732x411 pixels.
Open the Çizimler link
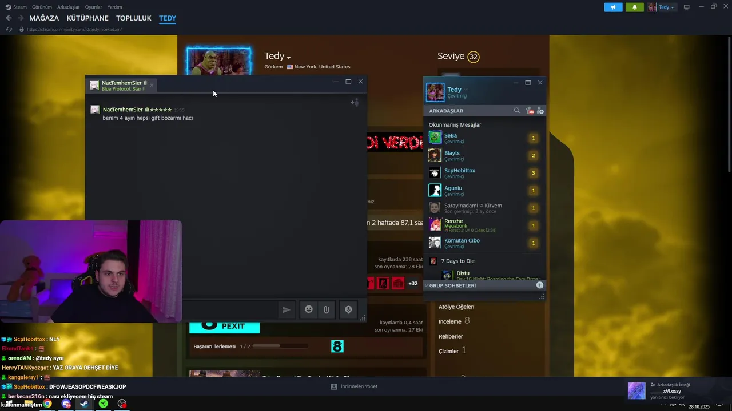pyautogui.click(x=448, y=351)
